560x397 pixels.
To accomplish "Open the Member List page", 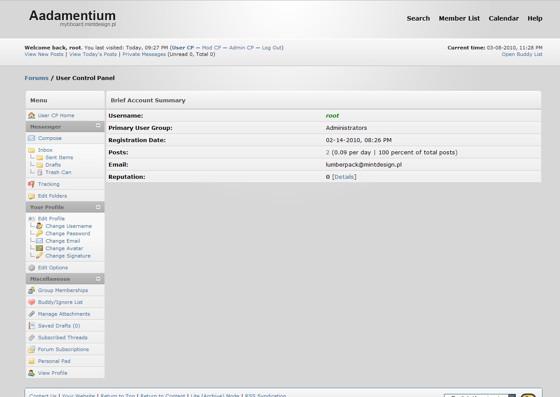I will click(x=459, y=18).
